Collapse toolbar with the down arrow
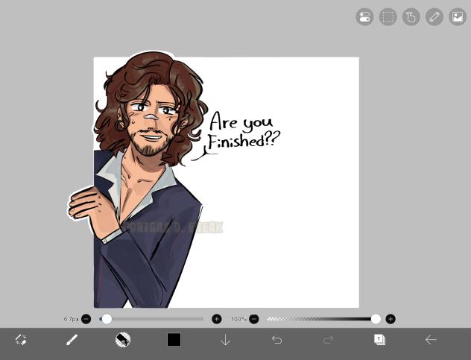Image resolution: width=471 pixels, height=360 pixels. 225,340
